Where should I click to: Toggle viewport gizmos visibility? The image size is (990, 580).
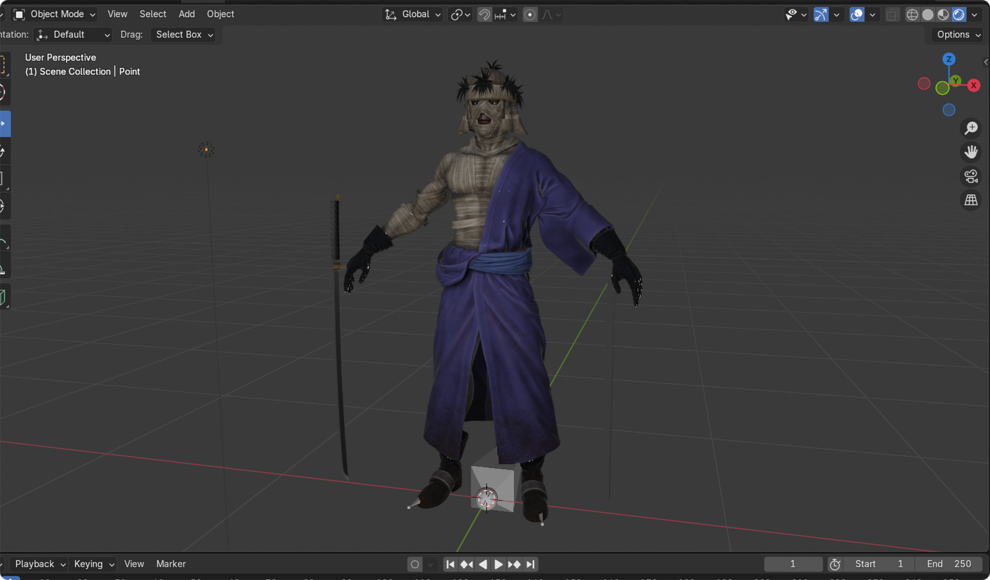click(821, 14)
